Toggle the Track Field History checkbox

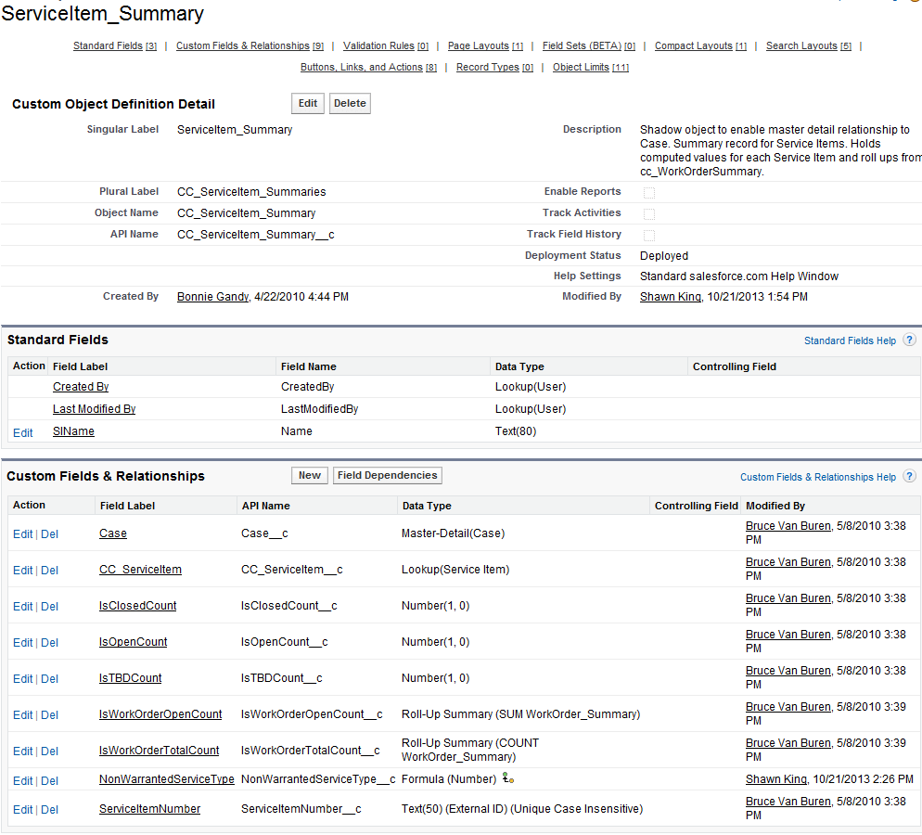[x=649, y=235]
